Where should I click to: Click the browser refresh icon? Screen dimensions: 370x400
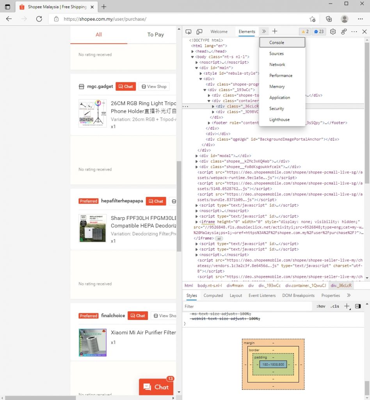pyautogui.click(x=39, y=19)
